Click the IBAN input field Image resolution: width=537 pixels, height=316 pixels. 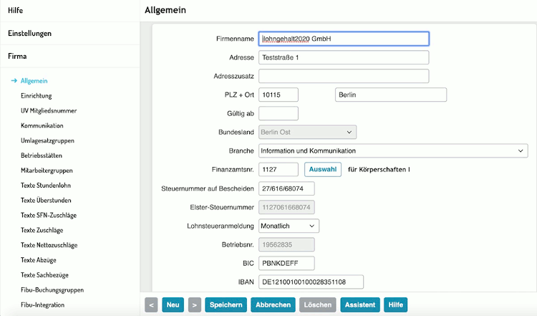pyautogui.click(x=311, y=282)
